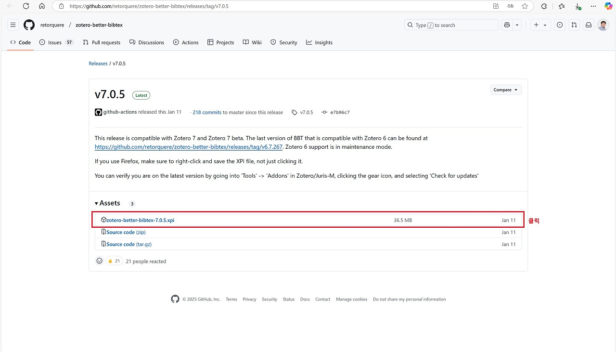616x352 pixels.
Task: Click the '36.5 MB' file size text
Action: tap(403, 220)
